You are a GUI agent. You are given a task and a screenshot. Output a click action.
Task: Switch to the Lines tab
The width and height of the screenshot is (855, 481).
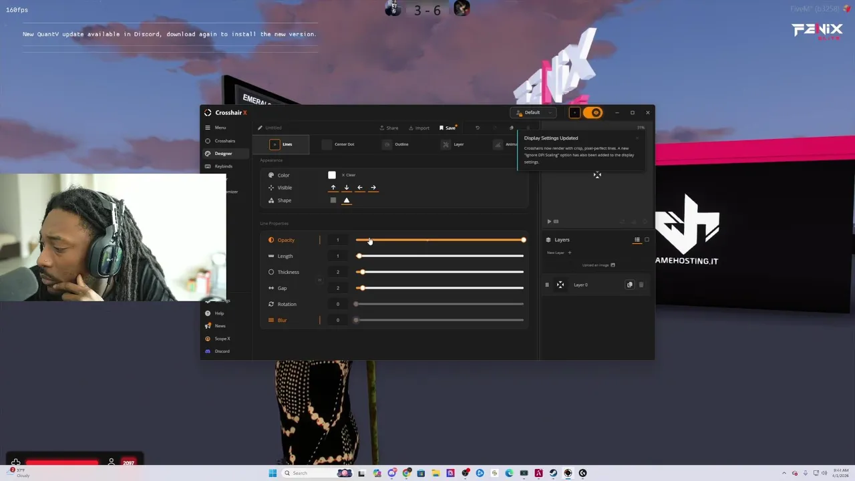(281, 144)
